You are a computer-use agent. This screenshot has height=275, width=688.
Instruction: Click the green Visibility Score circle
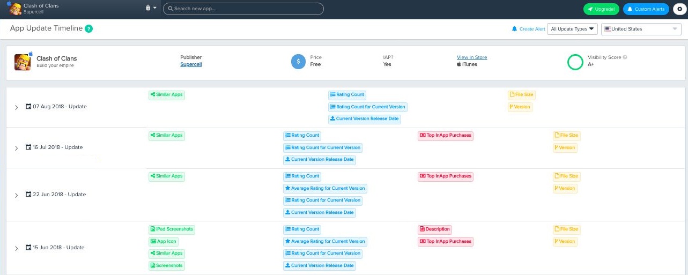pyautogui.click(x=575, y=62)
